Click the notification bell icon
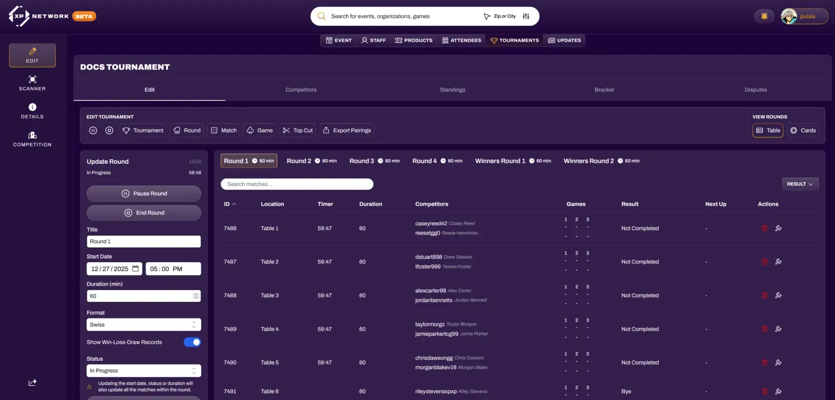Screen dimensions: 835x400 pyautogui.click(x=764, y=16)
